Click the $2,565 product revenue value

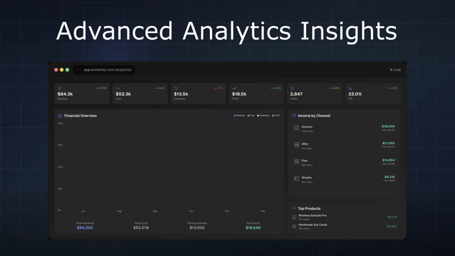(392, 226)
